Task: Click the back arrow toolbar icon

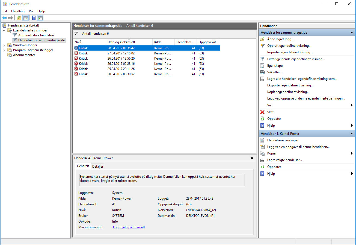Action: pos(4,18)
